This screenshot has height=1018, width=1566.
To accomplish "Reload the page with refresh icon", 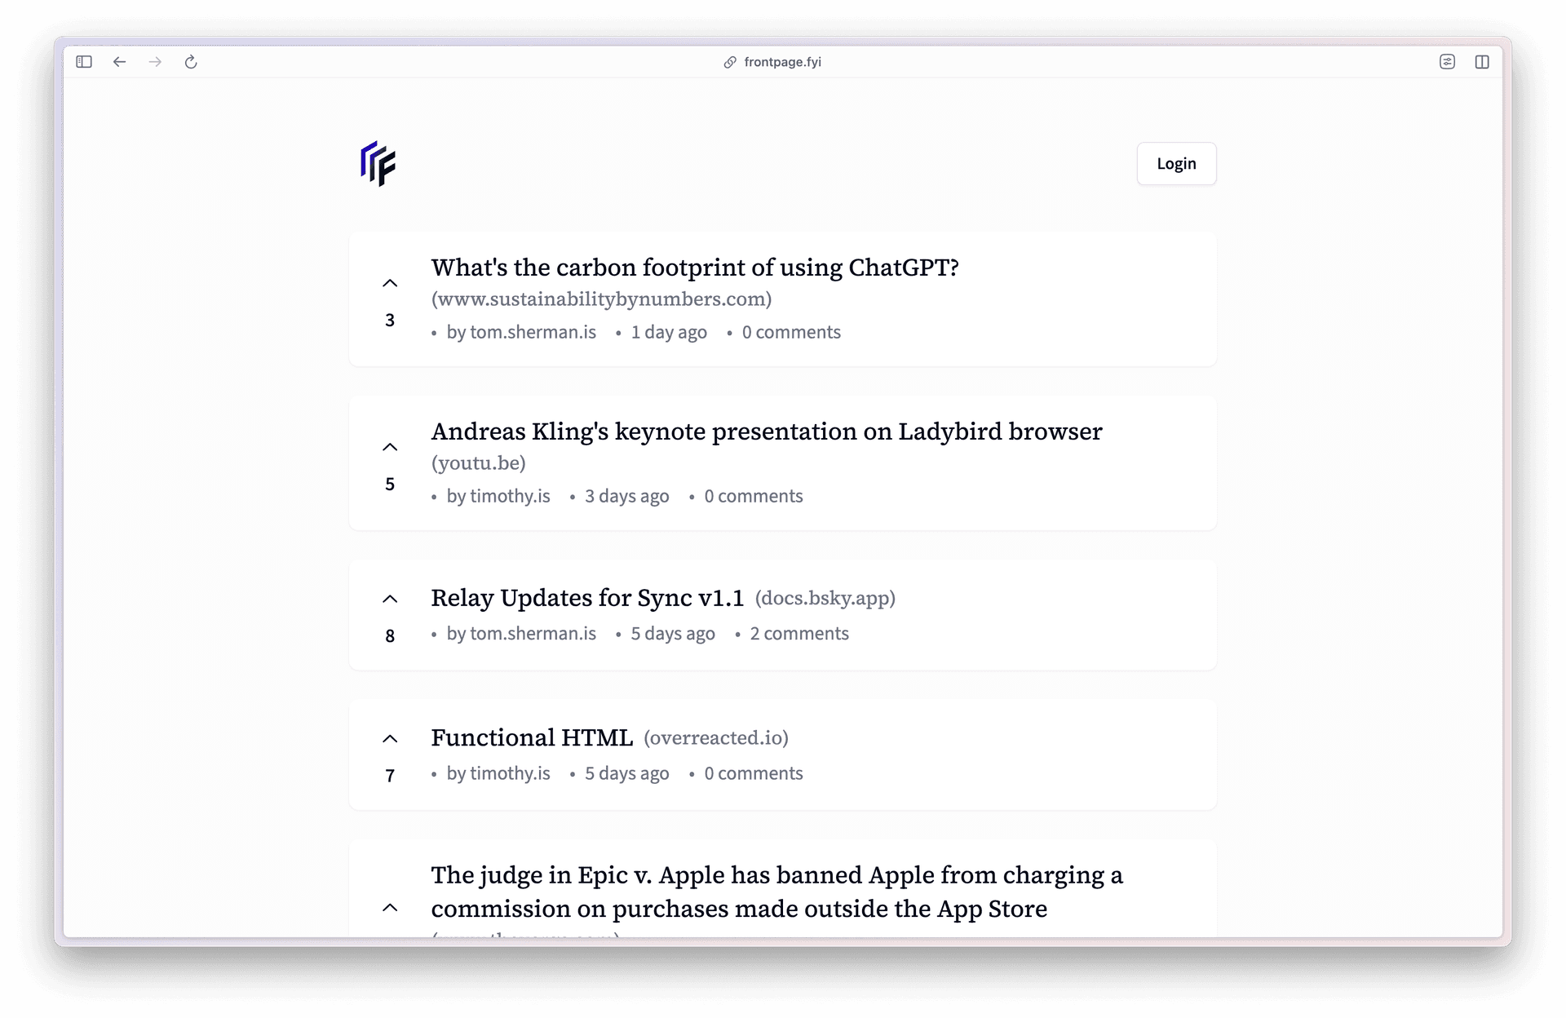I will [191, 62].
